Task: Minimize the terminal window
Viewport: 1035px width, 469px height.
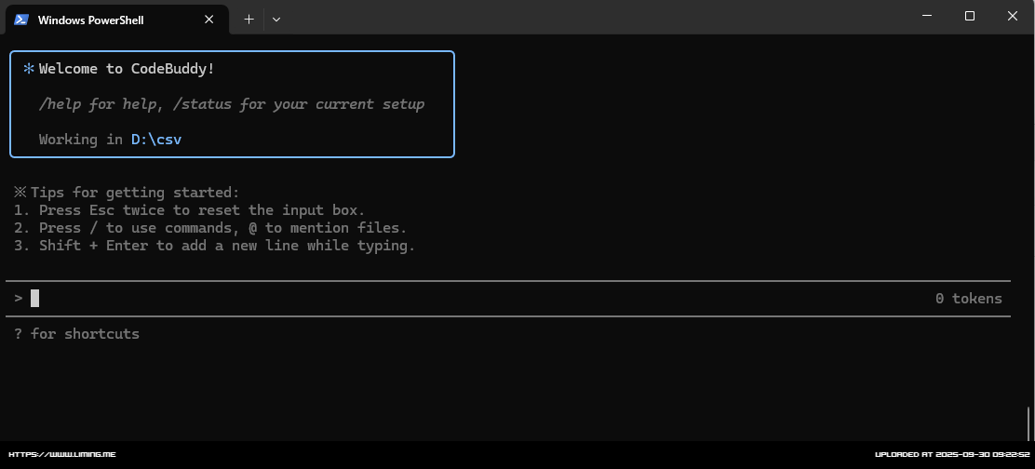Action: pos(927,16)
